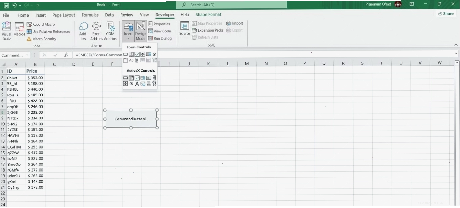Viewport: 460px width, 208px height.
Task: Insert a Form Controls Label
Action: point(131,60)
